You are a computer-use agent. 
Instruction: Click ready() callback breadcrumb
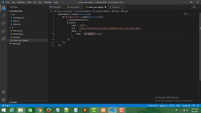pos(84,11)
